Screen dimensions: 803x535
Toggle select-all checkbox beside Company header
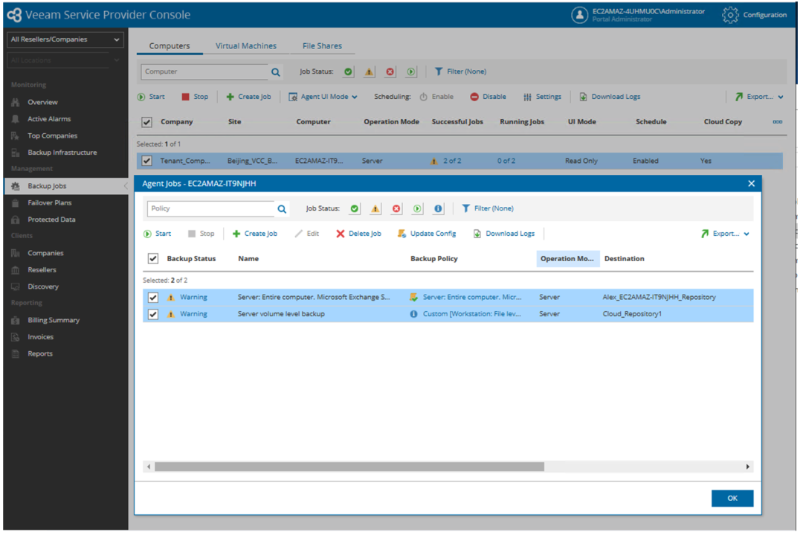147,122
